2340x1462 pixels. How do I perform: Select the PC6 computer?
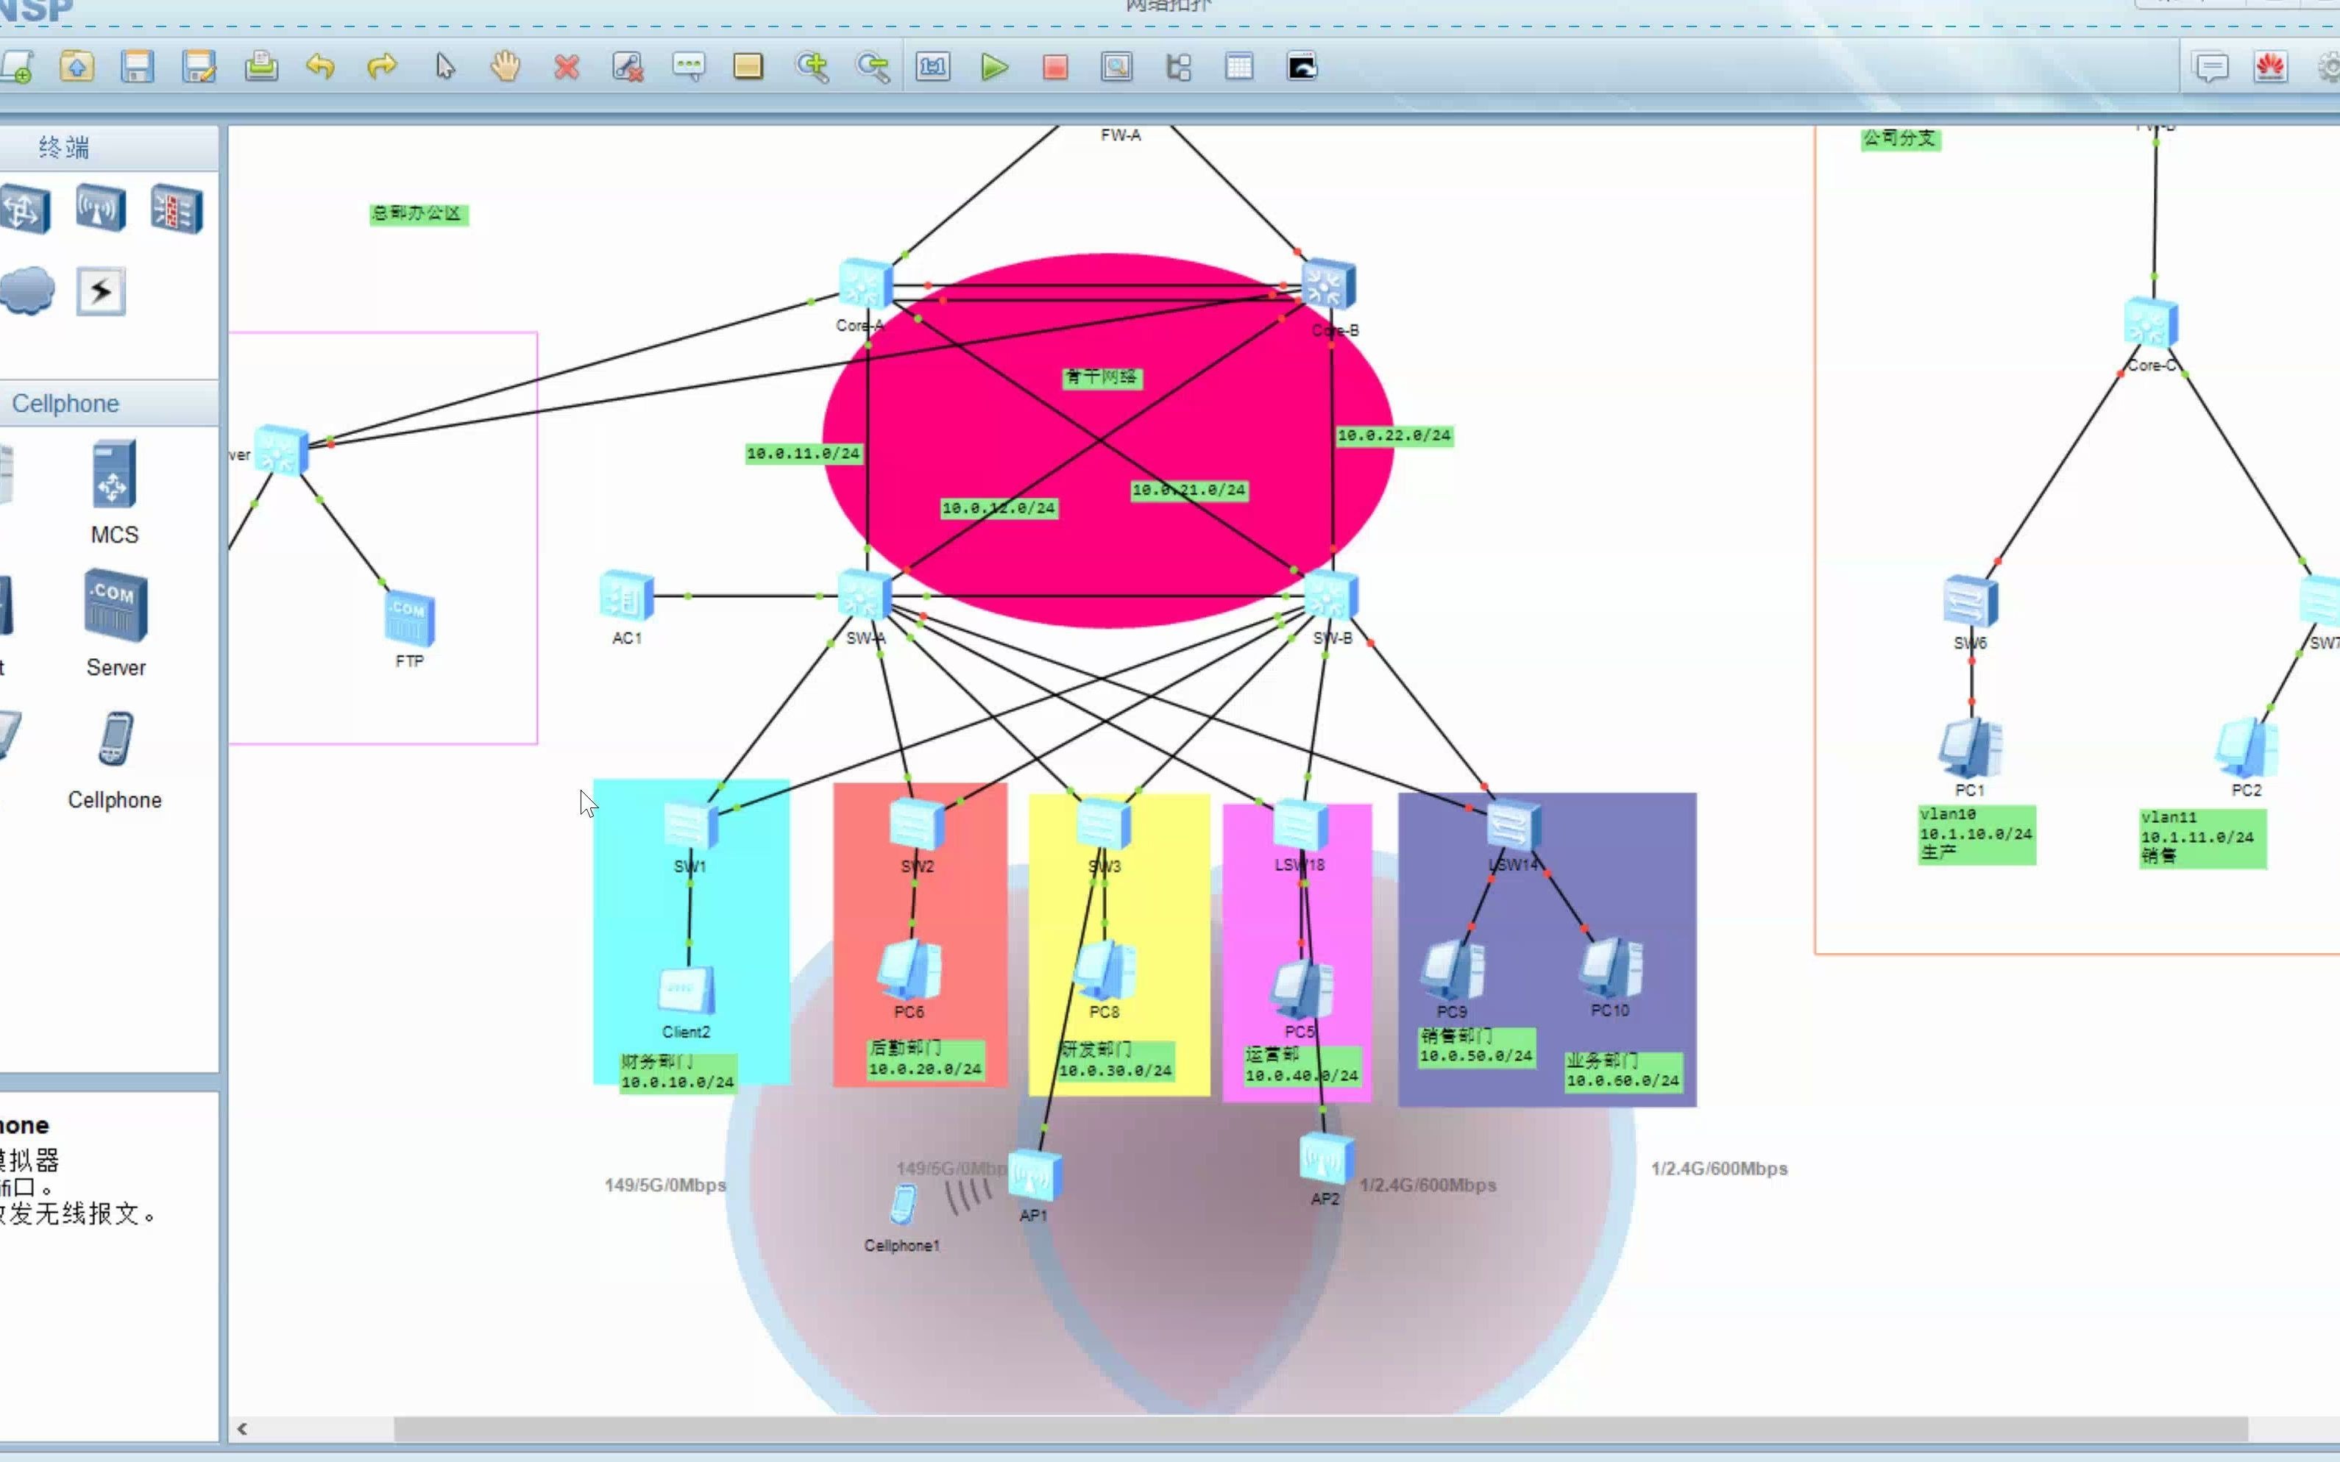(910, 970)
